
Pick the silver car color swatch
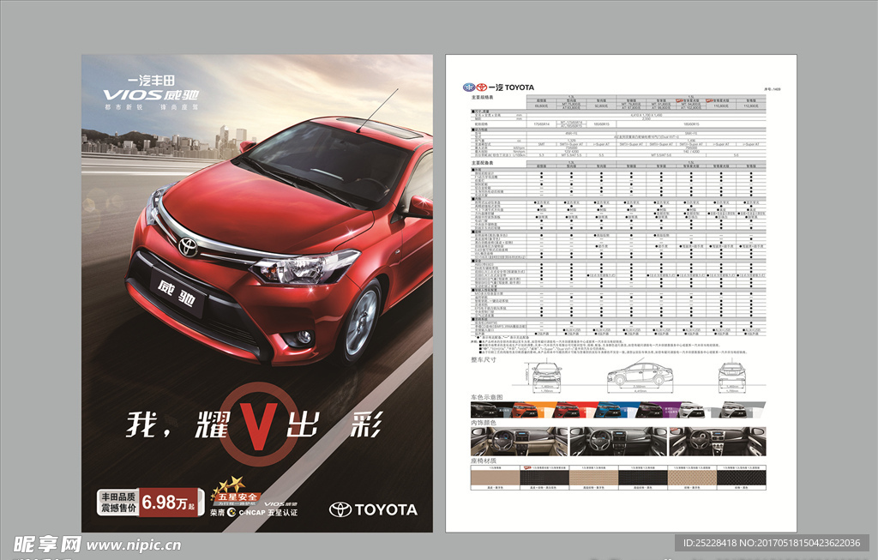click(x=742, y=410)
